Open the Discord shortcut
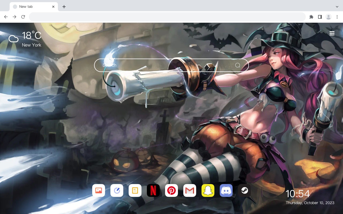The width and height of the screenshot is (343, 214). coord(226,190)
